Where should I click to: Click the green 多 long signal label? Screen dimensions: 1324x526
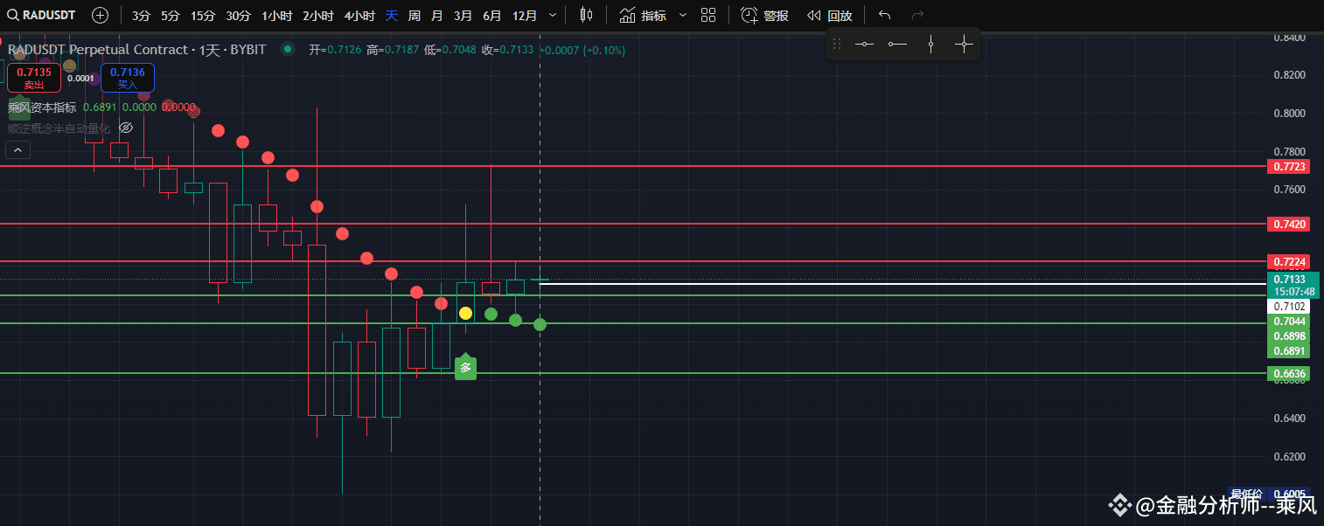click(x=466, y=368)
